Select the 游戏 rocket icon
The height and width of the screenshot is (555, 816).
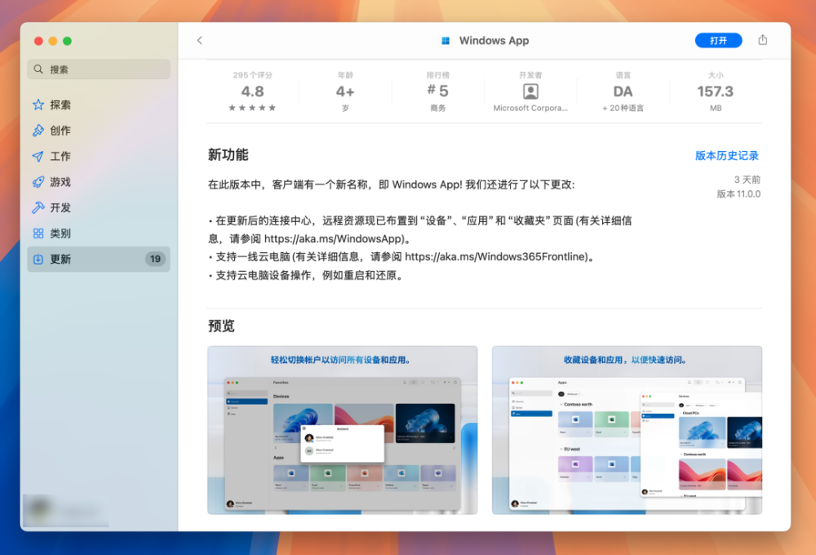[38, 182]
